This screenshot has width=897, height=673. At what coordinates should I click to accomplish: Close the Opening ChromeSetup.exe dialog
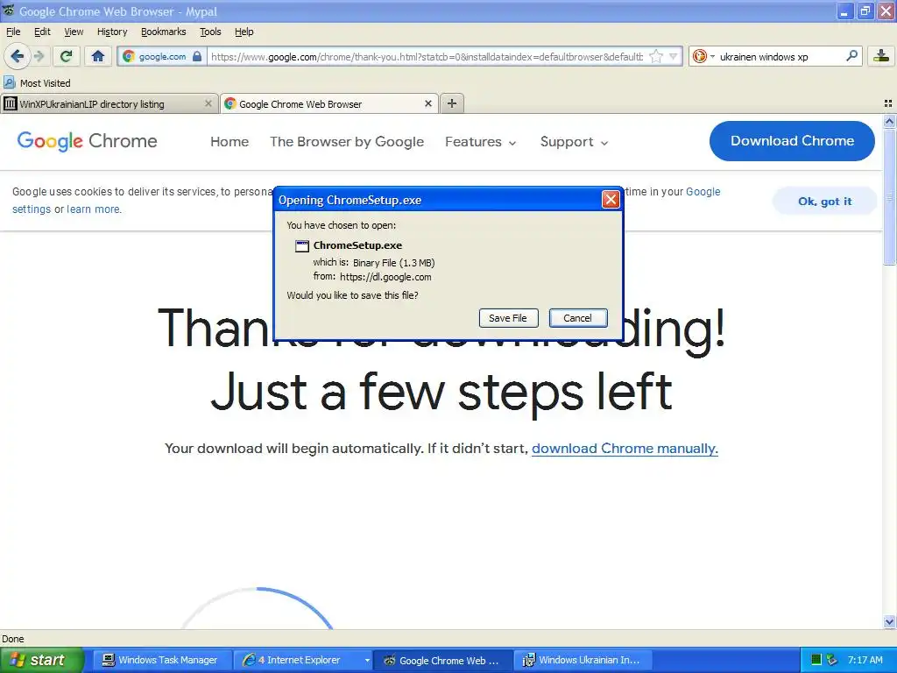pyautogui.click(x=611, y=199)
